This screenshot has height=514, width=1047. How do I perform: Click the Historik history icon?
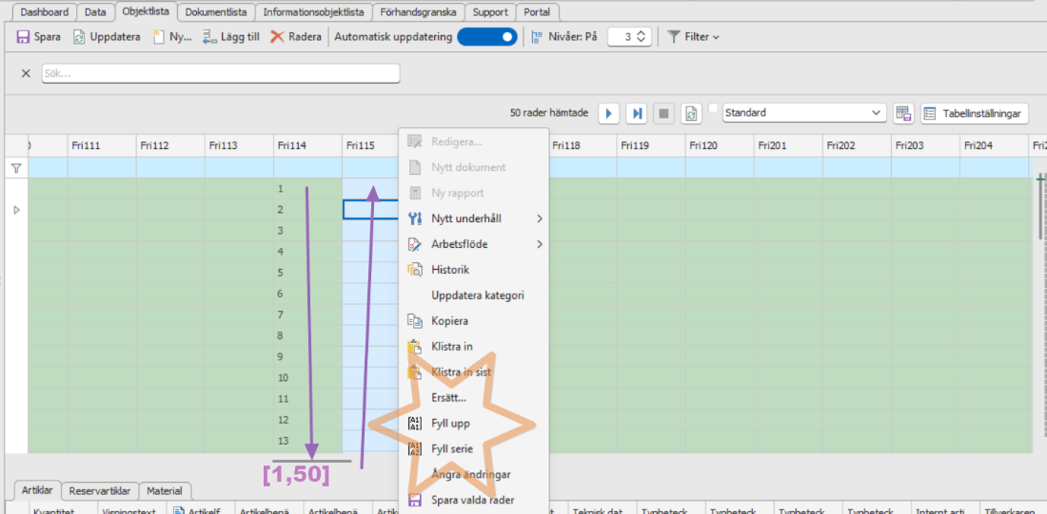[415, 270]
